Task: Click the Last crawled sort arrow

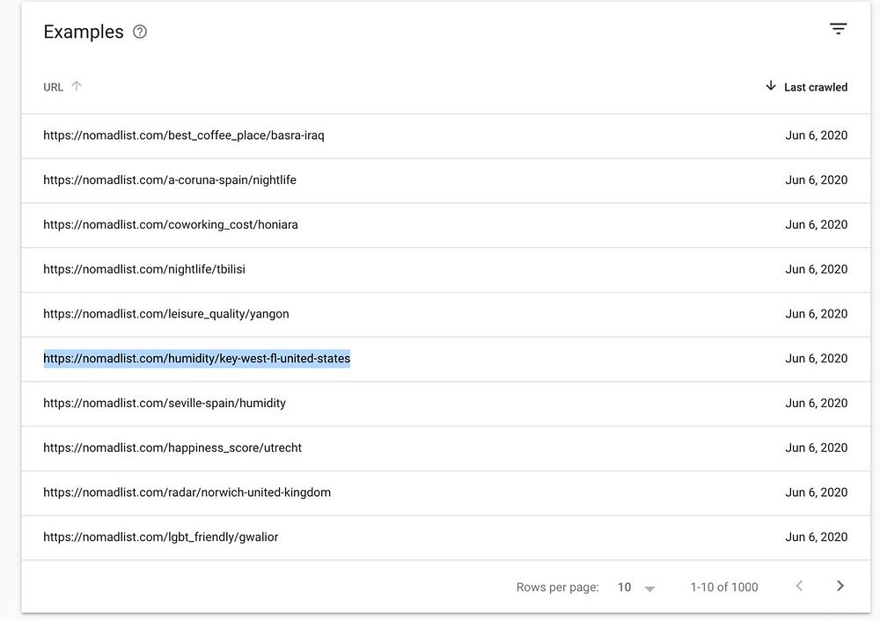Action: click(771, 86)
